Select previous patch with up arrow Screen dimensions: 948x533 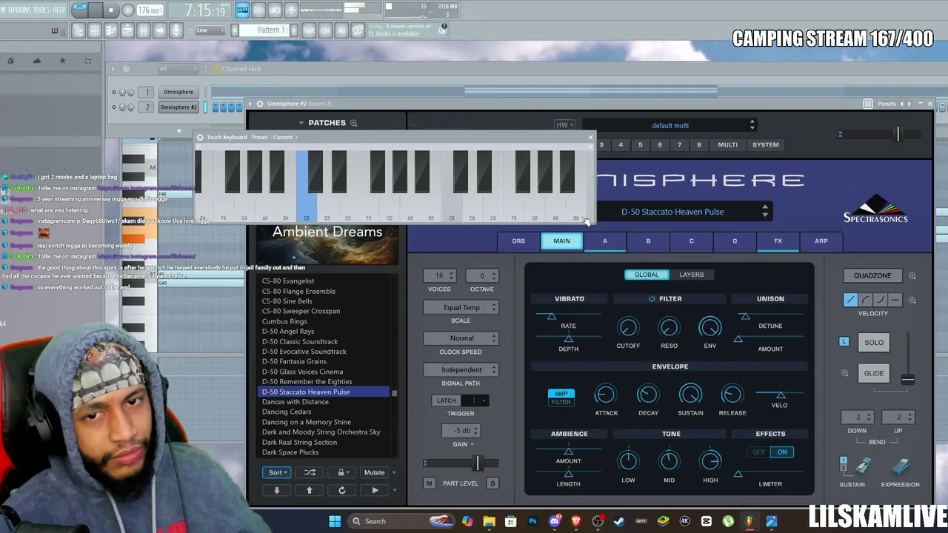(310, 490)
